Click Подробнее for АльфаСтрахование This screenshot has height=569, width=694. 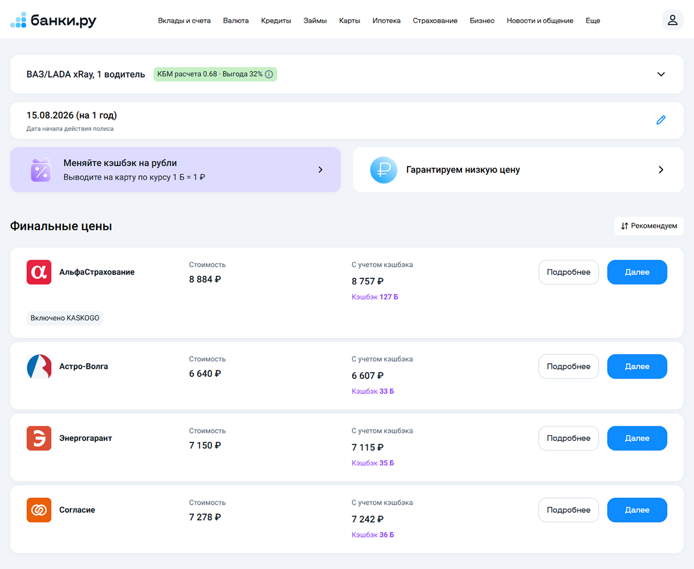[x=568, y=272]
